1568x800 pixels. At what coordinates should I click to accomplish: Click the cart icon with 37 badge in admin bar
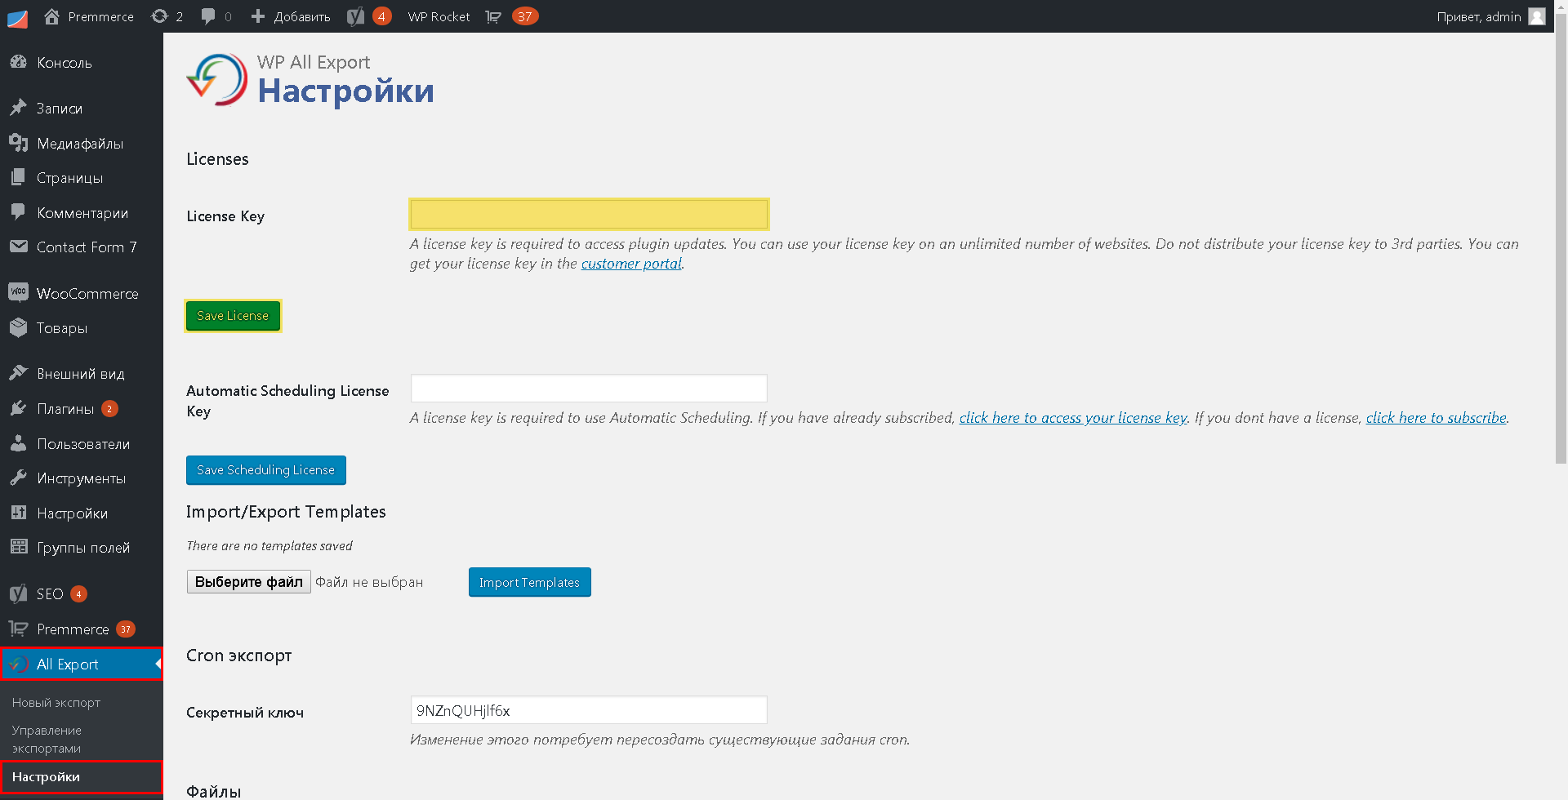pos(493,16)
